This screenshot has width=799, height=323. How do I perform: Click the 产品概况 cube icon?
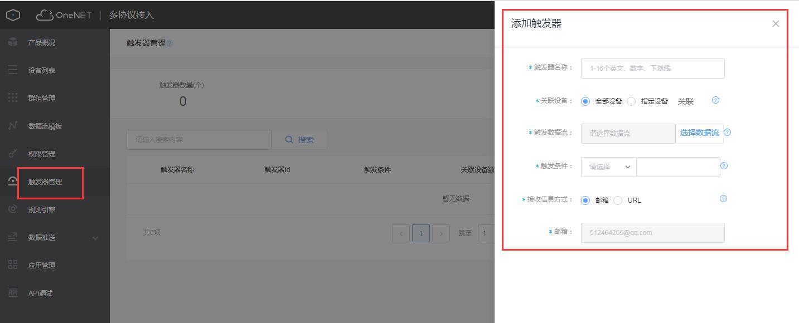(13, 42)
